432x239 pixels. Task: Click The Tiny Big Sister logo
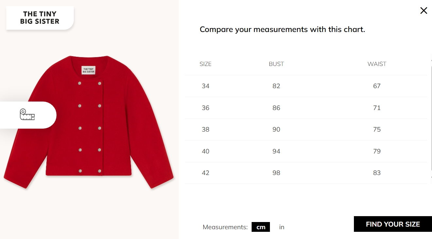40,18
